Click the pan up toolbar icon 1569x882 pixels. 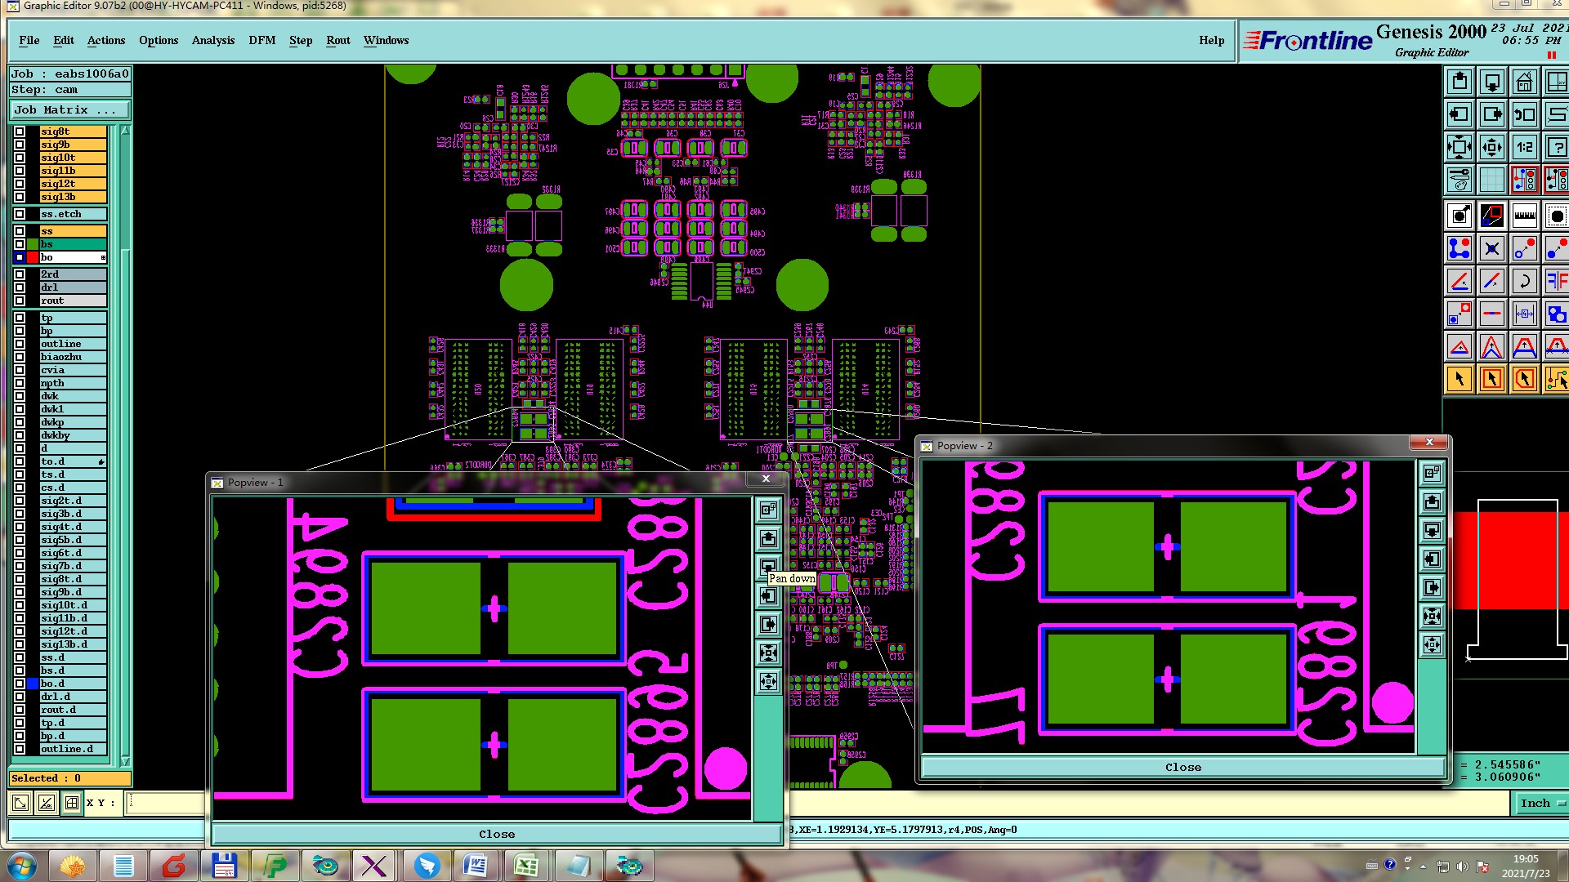point(1459,82)
